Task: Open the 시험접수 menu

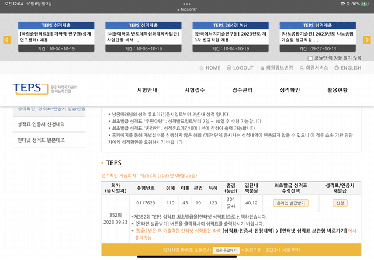Action: [195, 90]
